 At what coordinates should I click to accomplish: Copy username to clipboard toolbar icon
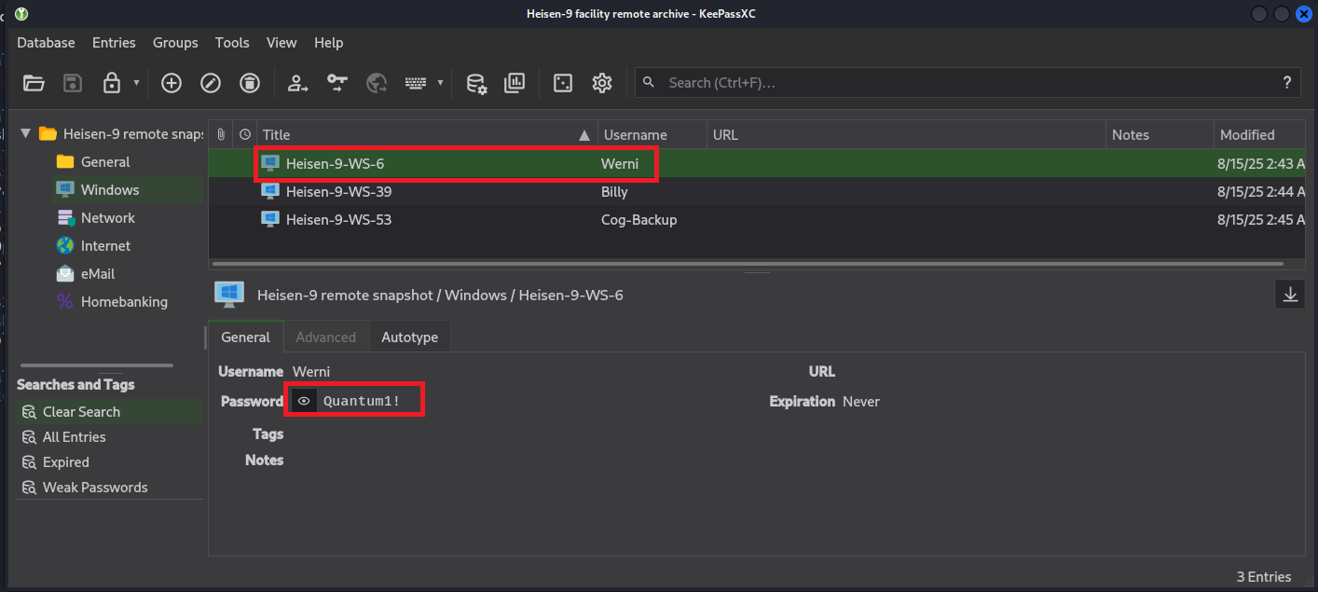[298, 83]
